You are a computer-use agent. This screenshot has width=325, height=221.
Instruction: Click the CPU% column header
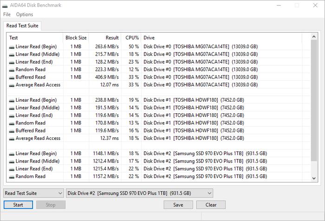point(131,38)
